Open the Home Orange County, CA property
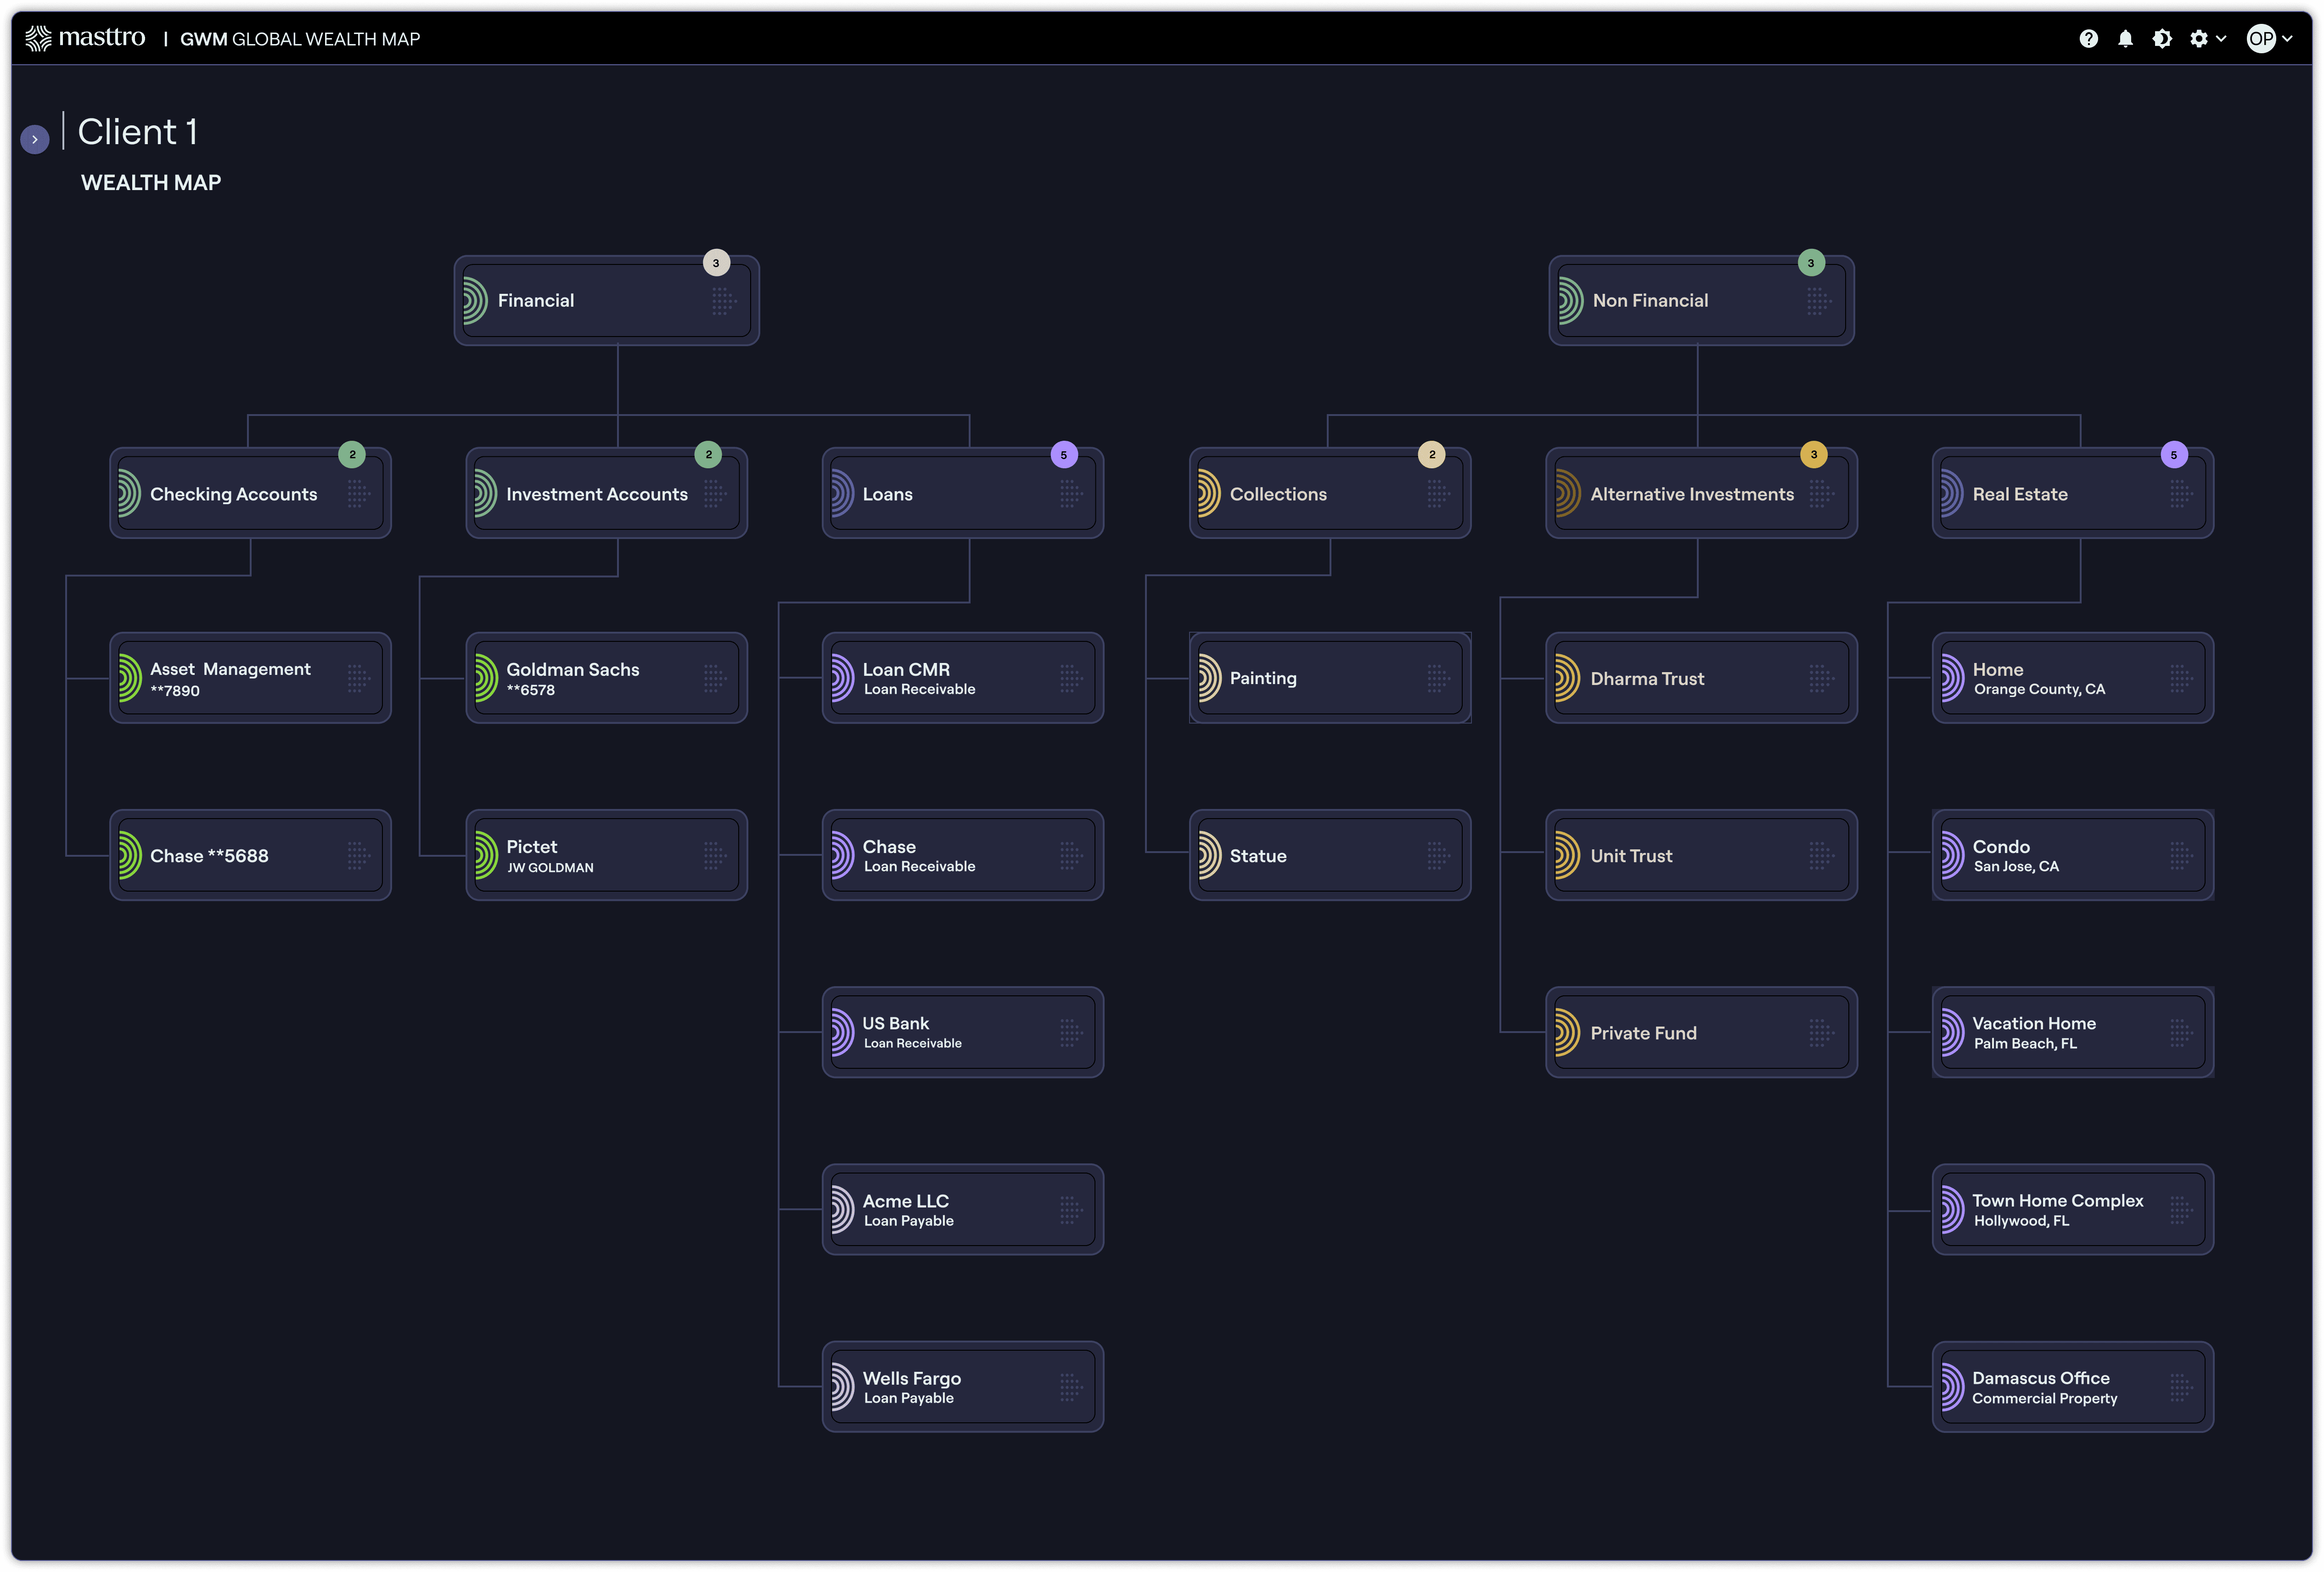The image size is (2324, 1572). click(x=2072, y=678)
